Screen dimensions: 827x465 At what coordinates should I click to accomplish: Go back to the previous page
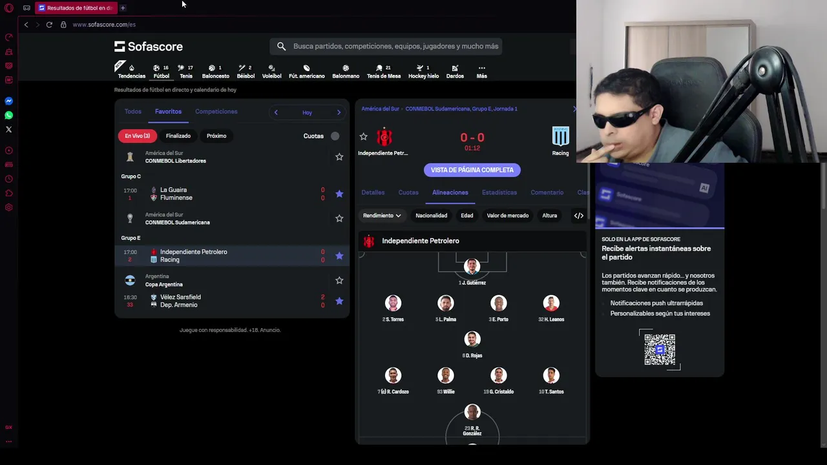click(26, 25)
